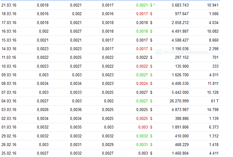This screenshot has width=233, height=157.
Task: Select the date 10.03.16
Action: pos(9,66)
